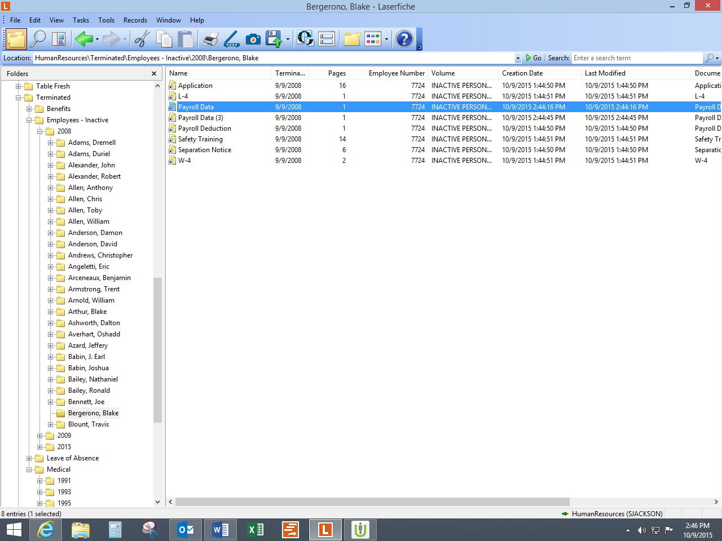Screen dimensions: 722x541
Task: Expand the 2009 folder
Action: [x=40, y=436]
